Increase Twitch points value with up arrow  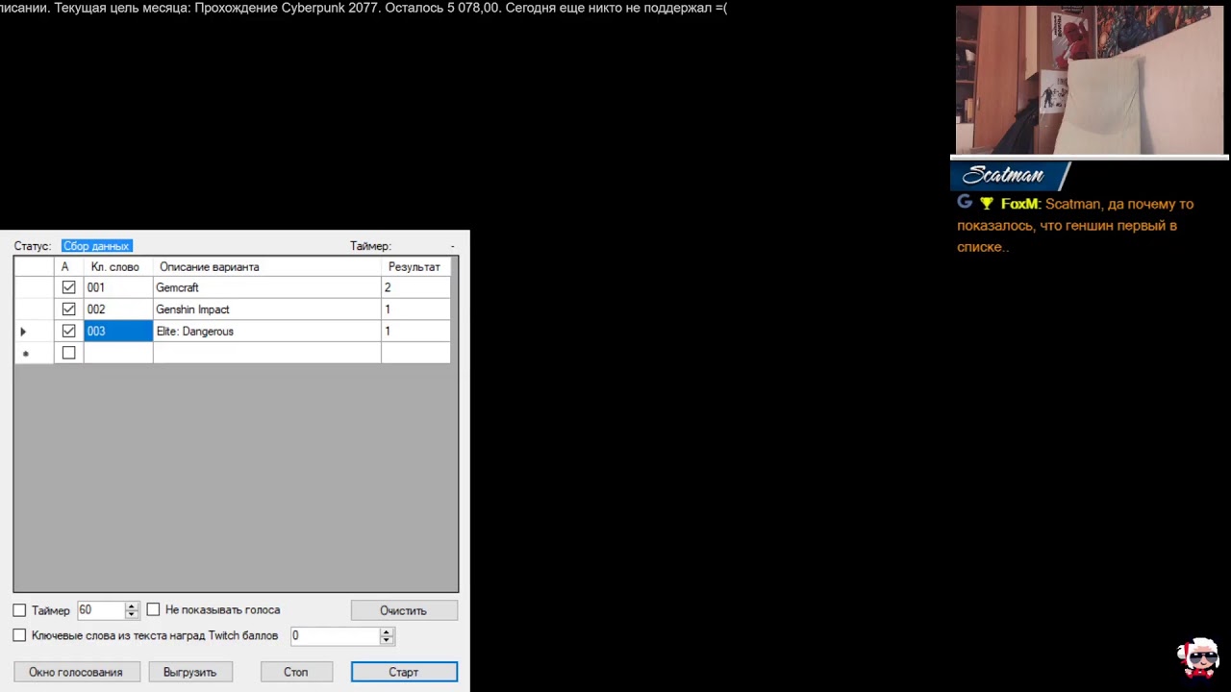386,631
